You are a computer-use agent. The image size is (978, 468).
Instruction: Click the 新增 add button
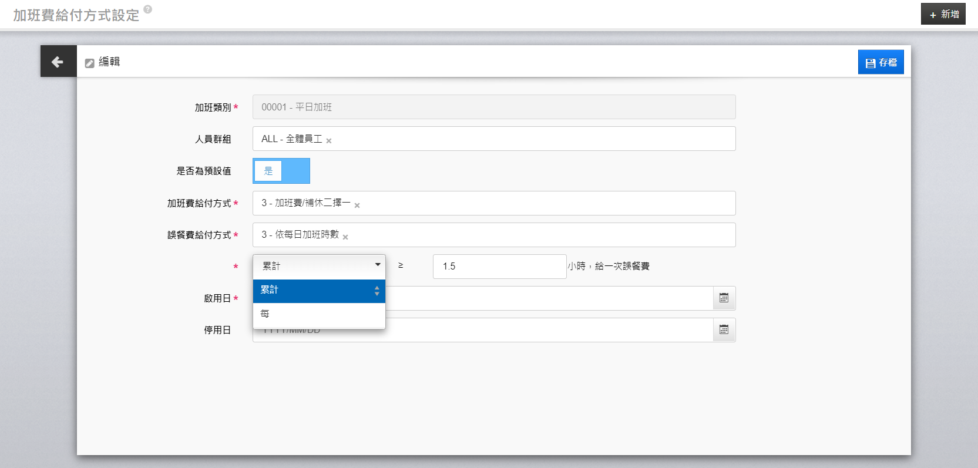[x=943, y=14]
